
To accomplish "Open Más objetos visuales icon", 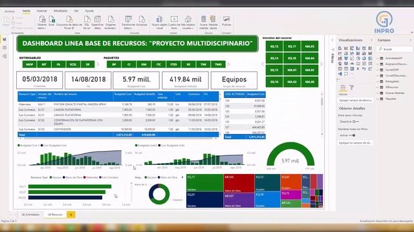I will tap(188, 19).
